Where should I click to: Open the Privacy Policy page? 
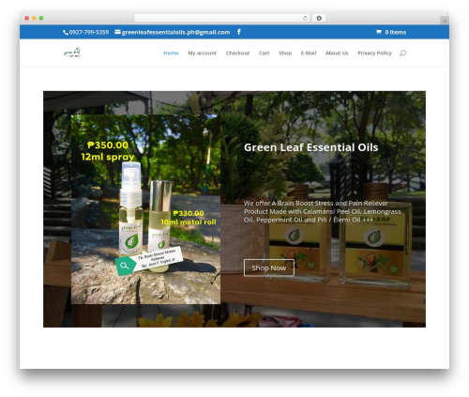tap(374, 53)
